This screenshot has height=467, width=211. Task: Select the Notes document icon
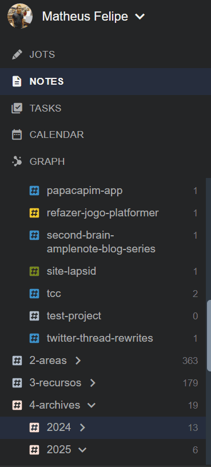(x=17, y=81)
